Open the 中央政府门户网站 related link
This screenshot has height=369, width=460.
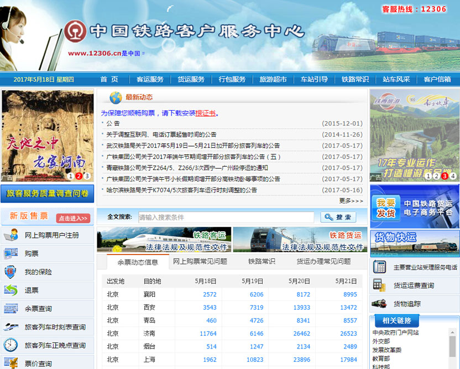pos(395,332)
